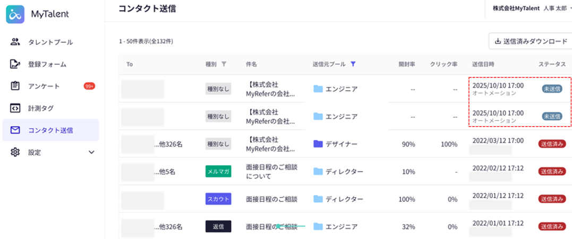
Task: Open the 送信元プール column filter icon
Action: pyautogui.click(x=353, y=64)
